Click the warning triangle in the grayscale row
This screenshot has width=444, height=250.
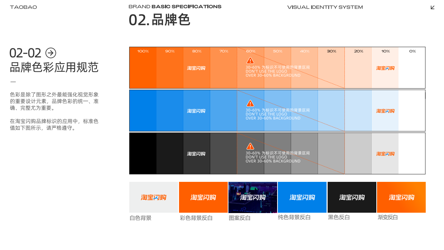pos(250,146)
